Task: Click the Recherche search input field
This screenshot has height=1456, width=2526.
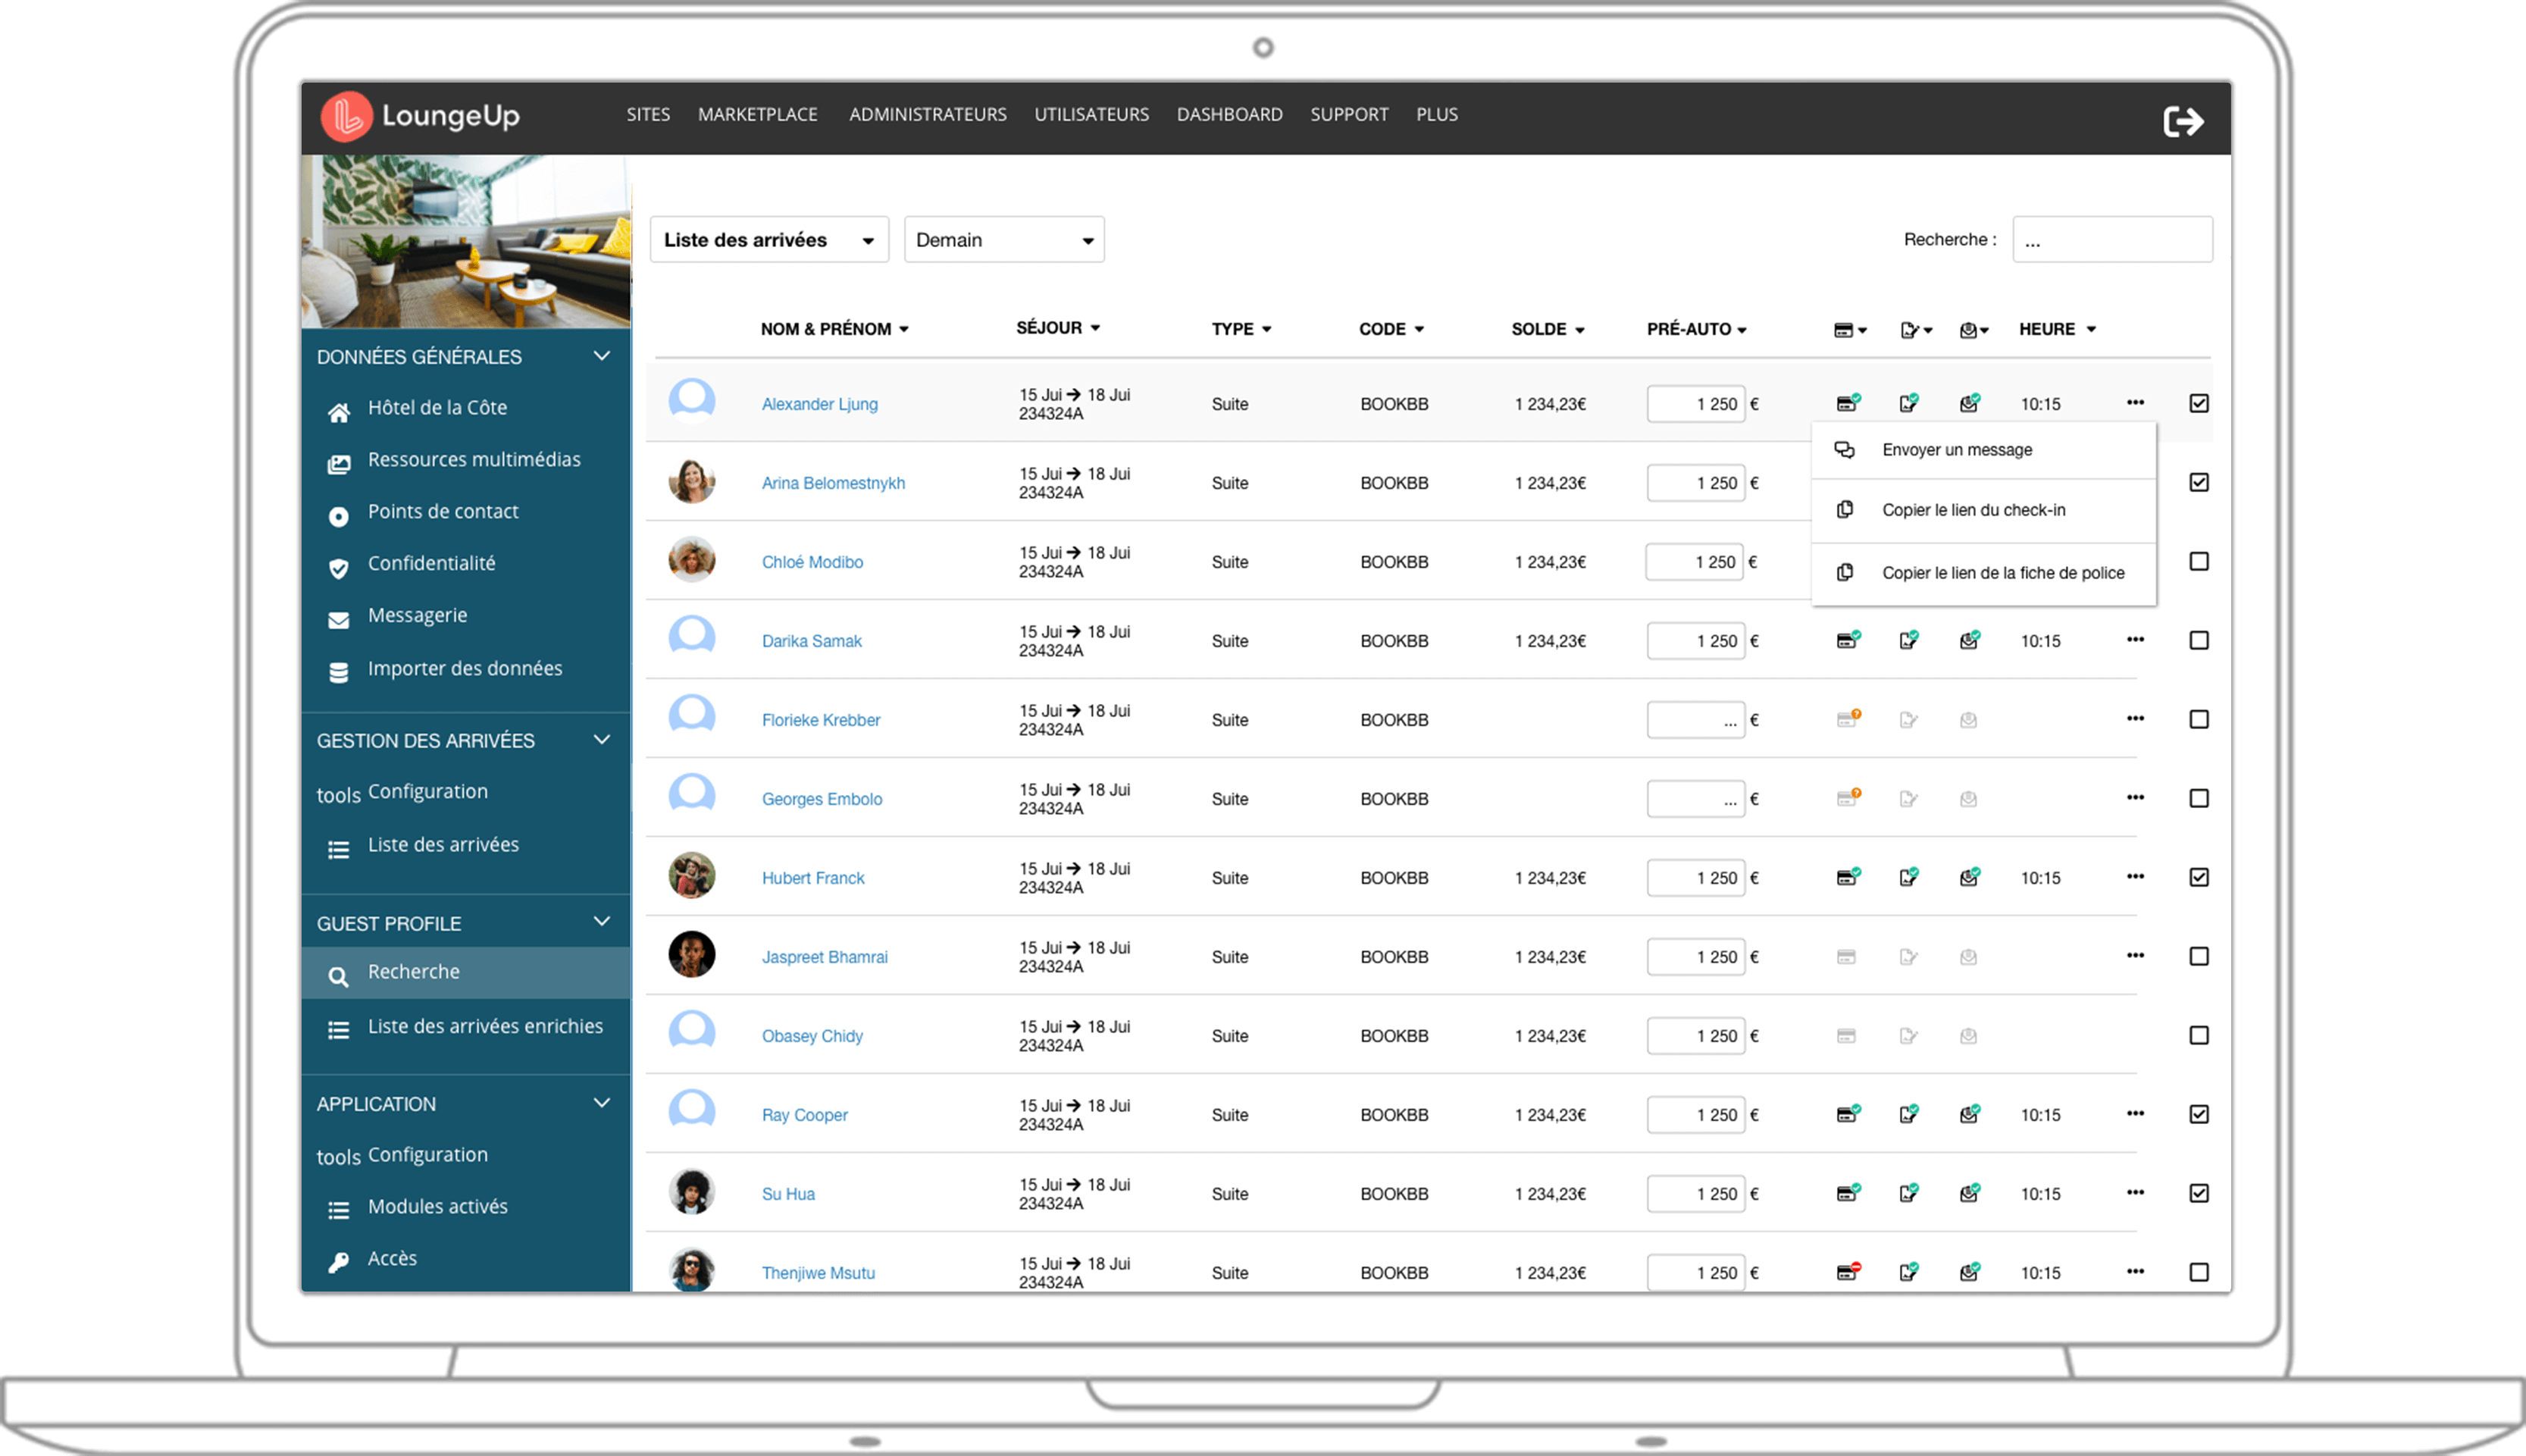Action: 2111,240
